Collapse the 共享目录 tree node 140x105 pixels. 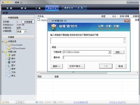click(x=3, y=42)
